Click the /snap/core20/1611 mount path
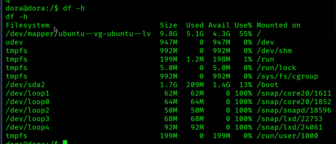336x144 pixels. [x=294, y=94]
